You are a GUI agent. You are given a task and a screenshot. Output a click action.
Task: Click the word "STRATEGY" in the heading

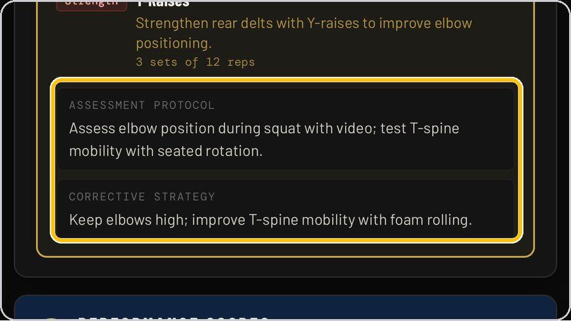[184, 197]
